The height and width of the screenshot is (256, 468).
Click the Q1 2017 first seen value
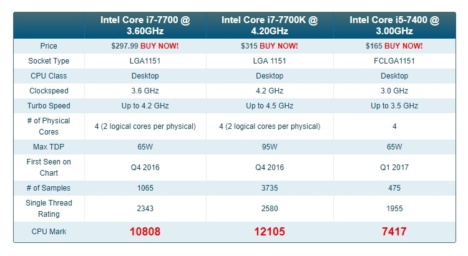tap(394, 167)
